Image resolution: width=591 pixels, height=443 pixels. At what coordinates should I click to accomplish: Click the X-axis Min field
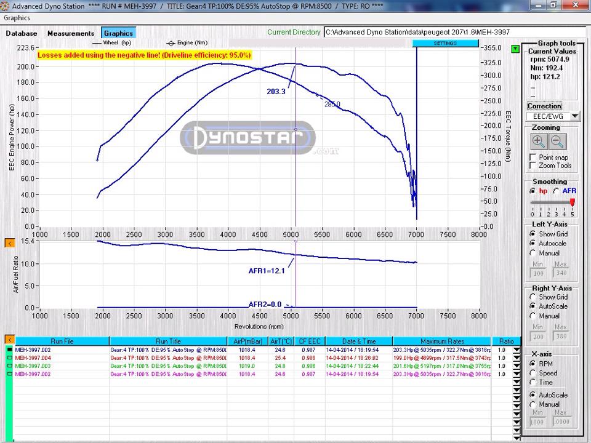point(537,422)
